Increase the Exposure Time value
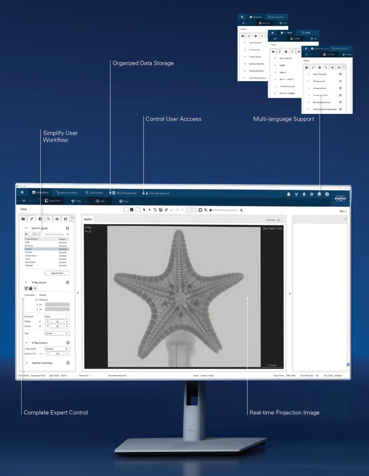 pos(67,354)
